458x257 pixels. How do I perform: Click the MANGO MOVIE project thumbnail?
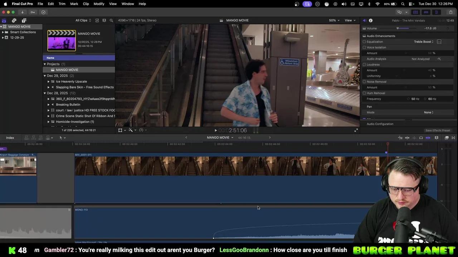[62, 41]
